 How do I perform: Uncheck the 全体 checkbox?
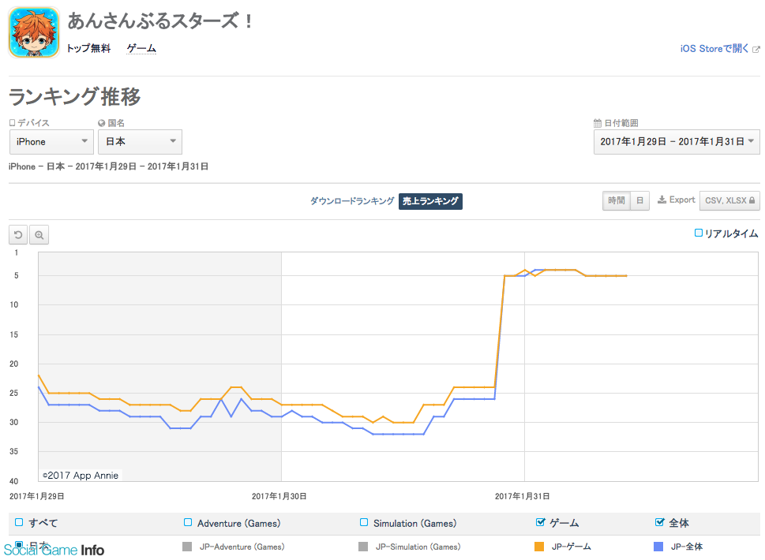click(660, 522)
